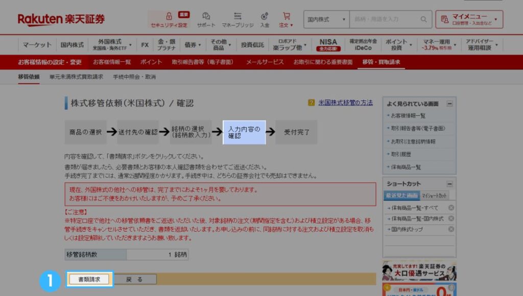Open the 国内株式 search category dropdown
Image resolution: width=523 pixels, height=296 pixels.
click(x=325, y=19)
